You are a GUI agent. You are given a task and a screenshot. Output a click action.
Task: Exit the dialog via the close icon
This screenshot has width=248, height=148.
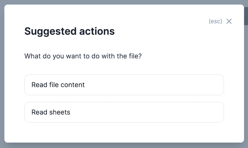(x=229, y=21)
